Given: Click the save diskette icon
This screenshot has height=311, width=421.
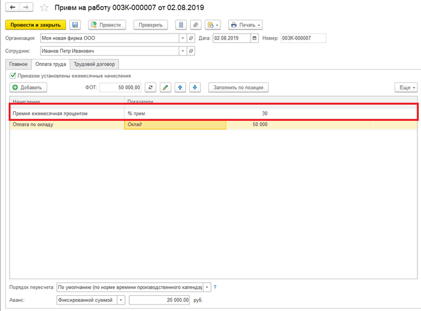Looking at the screenshot, I should [75, 25].
